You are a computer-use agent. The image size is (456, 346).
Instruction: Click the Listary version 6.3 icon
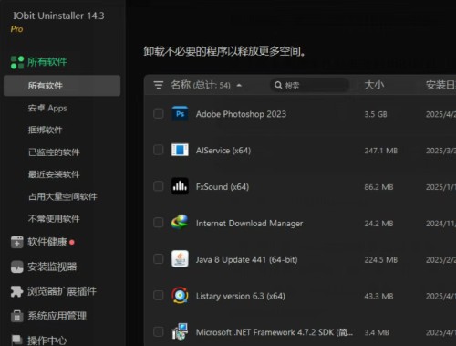point(180,295)
